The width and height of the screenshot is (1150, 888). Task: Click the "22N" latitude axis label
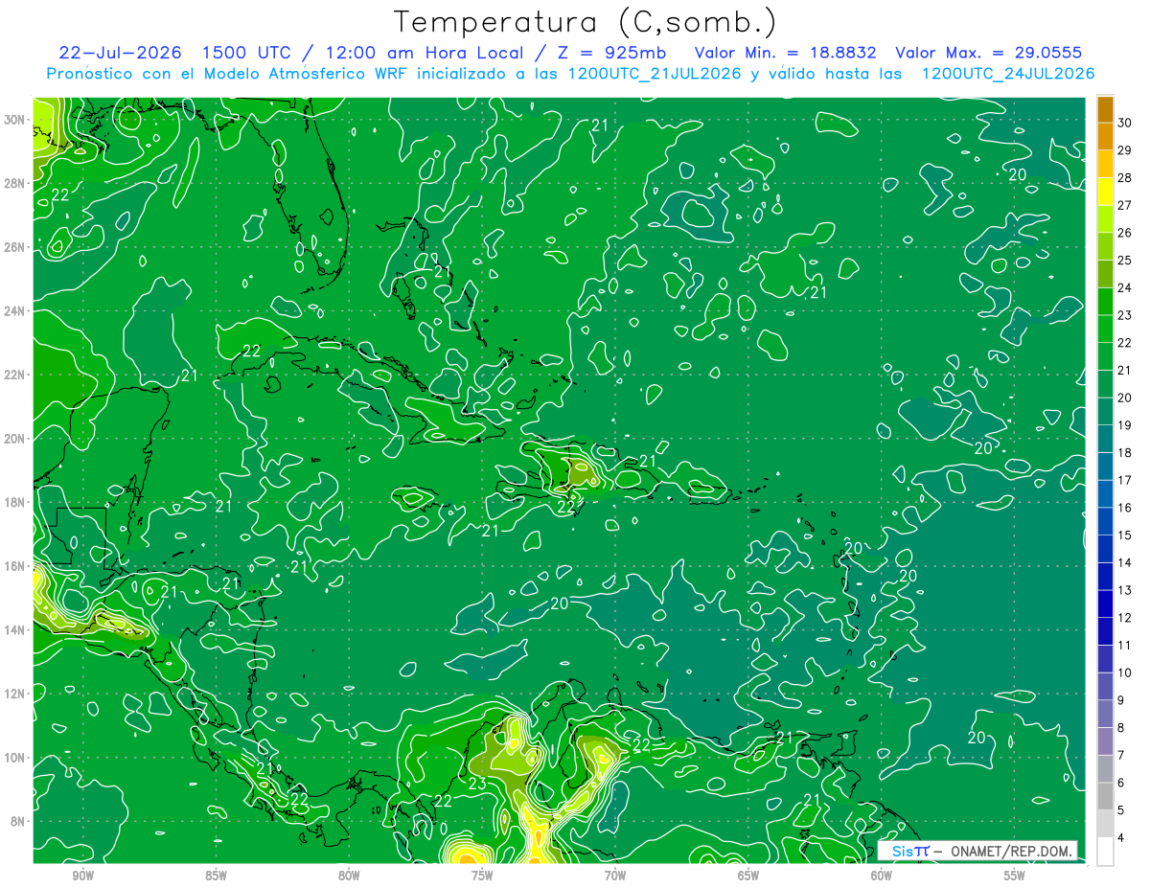[x=16, y=375]
